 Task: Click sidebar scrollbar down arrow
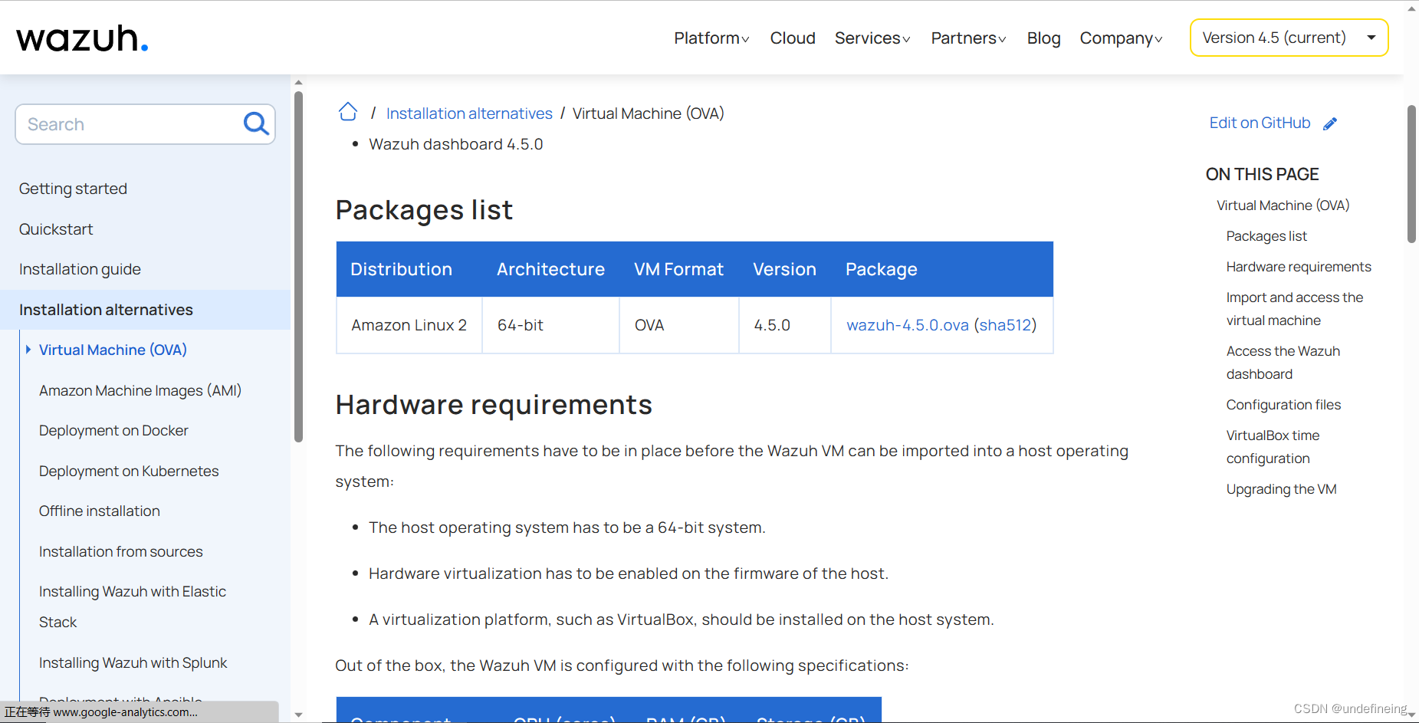click(298, 715)
